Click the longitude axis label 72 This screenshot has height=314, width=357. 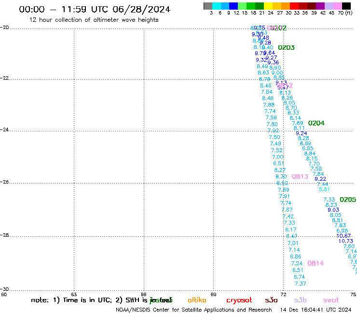coord(283,294)
